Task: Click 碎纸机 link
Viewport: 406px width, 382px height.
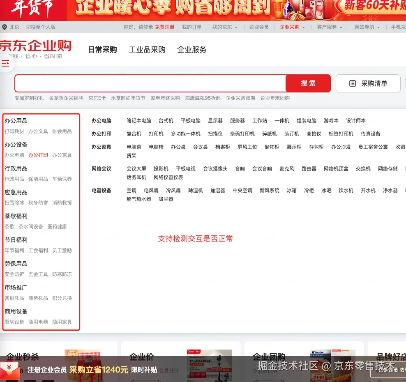Action: coord(269,134)
